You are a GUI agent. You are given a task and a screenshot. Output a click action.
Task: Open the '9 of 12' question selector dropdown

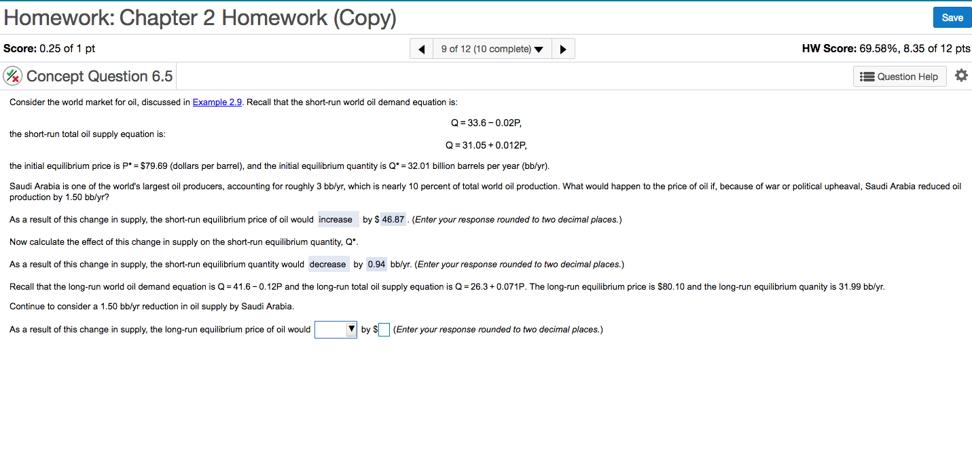click(492, 49)
